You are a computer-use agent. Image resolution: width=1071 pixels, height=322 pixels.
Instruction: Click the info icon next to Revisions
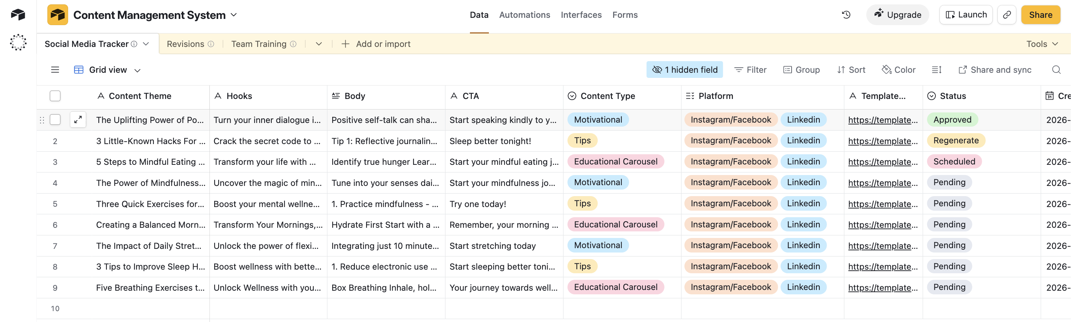(211, 44)
